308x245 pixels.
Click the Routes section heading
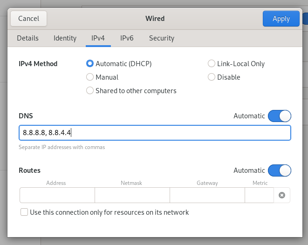tap(29, 170)
